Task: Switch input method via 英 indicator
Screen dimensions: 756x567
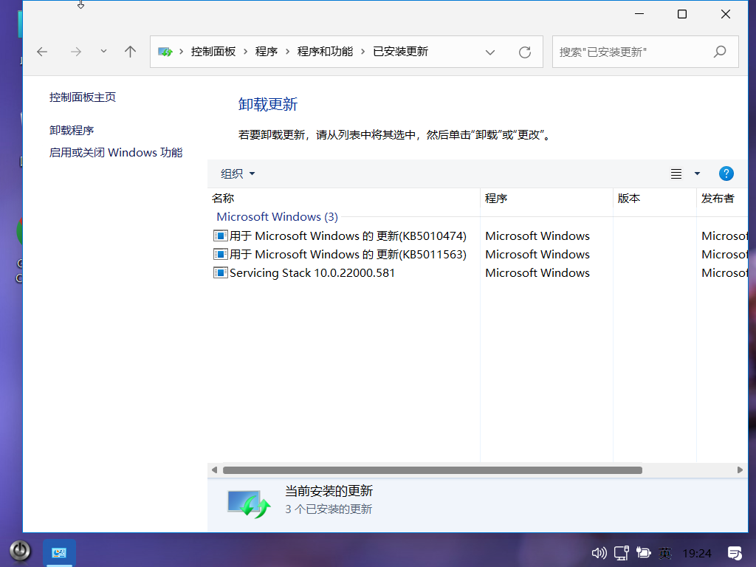Action: pyautogui.click(x=665, y=553)
